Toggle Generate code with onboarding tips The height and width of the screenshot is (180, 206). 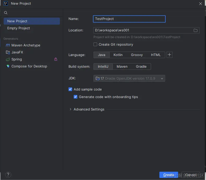pyautogui.click(x=76, y=97)
